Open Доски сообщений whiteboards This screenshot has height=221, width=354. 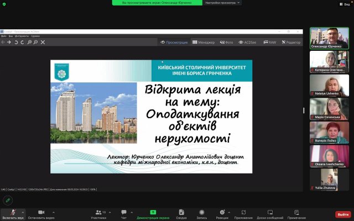(270, 213)
